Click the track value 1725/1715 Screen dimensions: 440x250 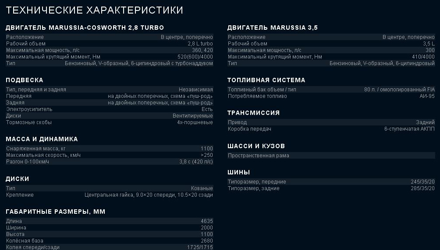pos(200,247)
